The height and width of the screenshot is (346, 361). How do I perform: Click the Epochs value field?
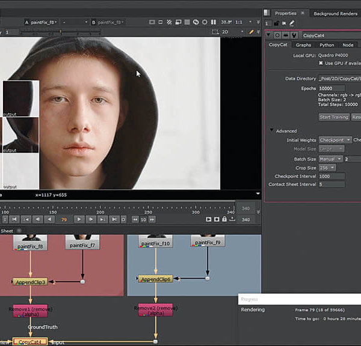(332, 88)
